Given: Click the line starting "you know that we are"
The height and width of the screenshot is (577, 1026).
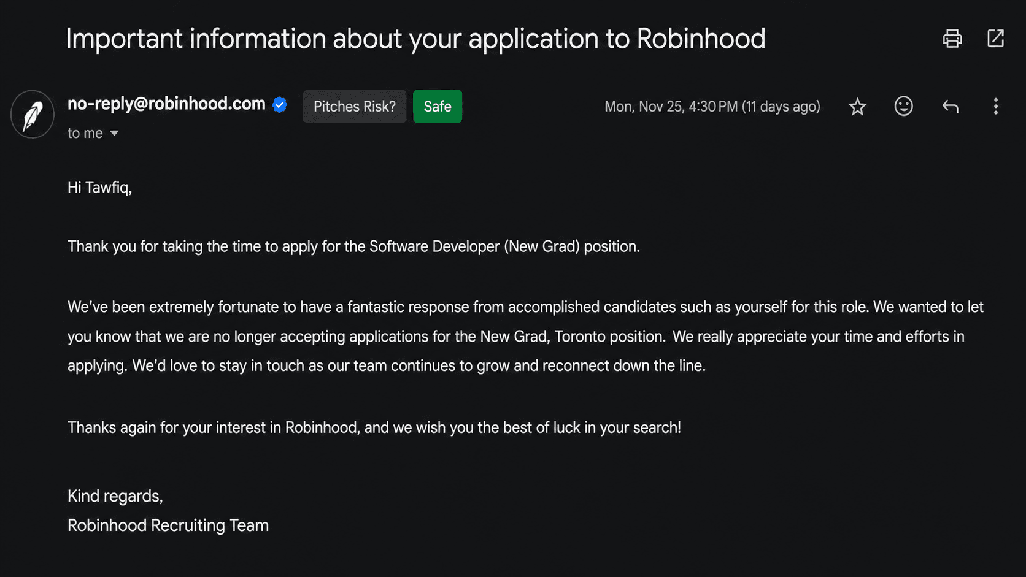Looking at the screenshot, I should pos(516,337).
